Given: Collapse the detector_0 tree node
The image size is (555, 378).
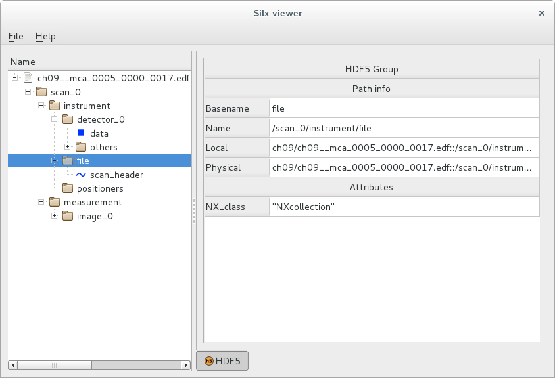Looking at the screenshot, I should point(54,119).
